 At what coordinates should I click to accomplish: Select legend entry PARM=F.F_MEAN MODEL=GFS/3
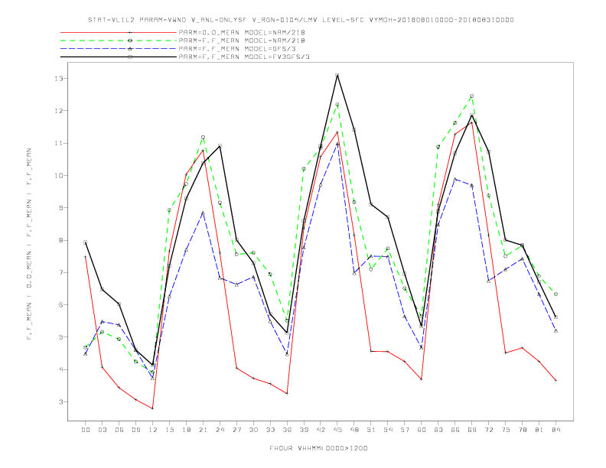[x=237, y=49]
